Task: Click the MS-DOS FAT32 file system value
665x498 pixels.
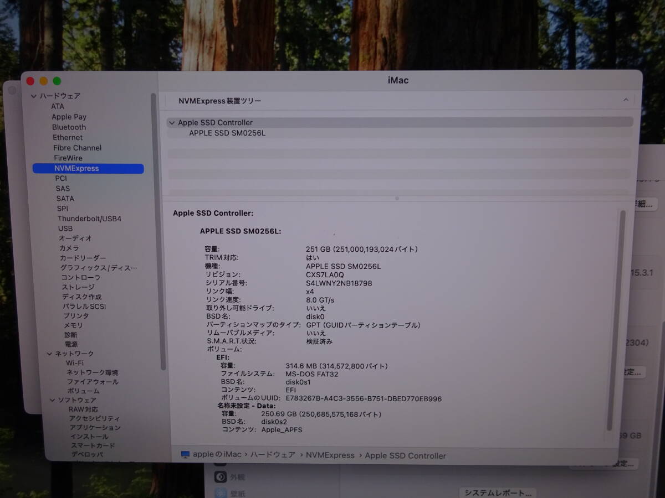Action: 312,374
